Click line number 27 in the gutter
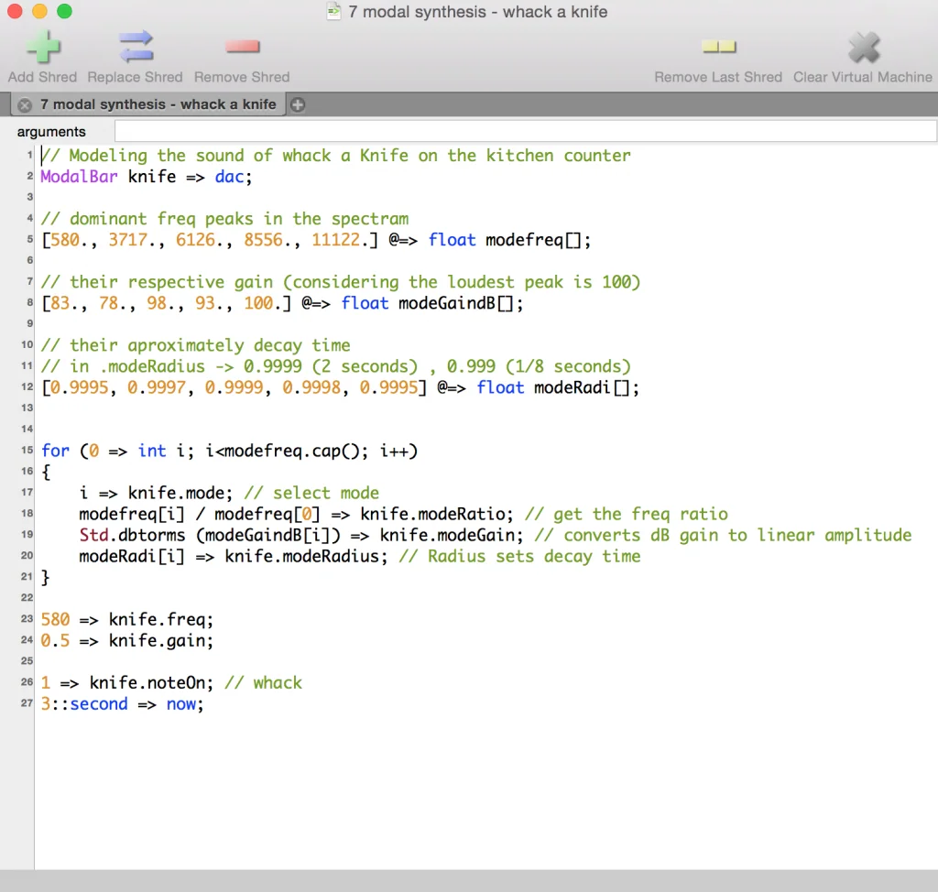Screen dimensions: 938x892 tap(27, 703)
